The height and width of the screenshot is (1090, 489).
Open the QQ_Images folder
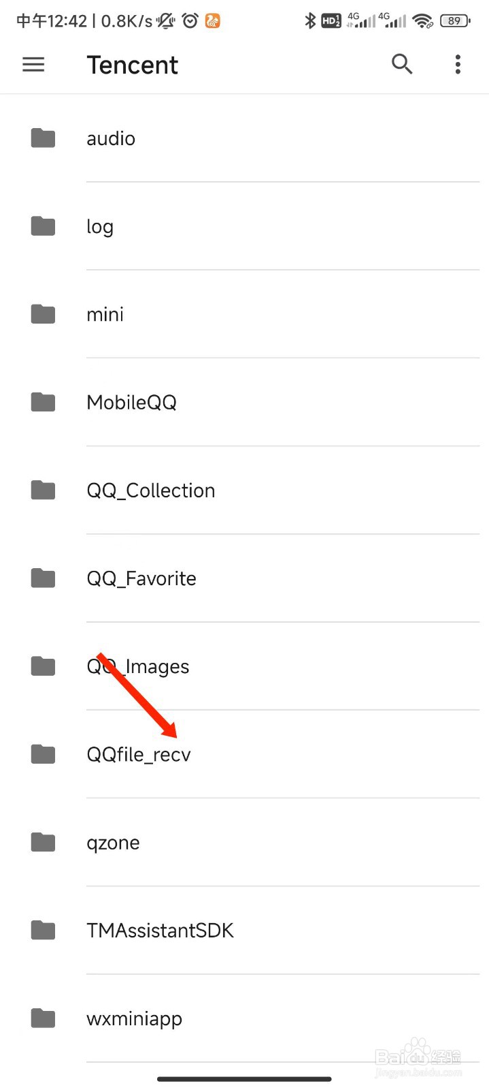pos(244,666)
